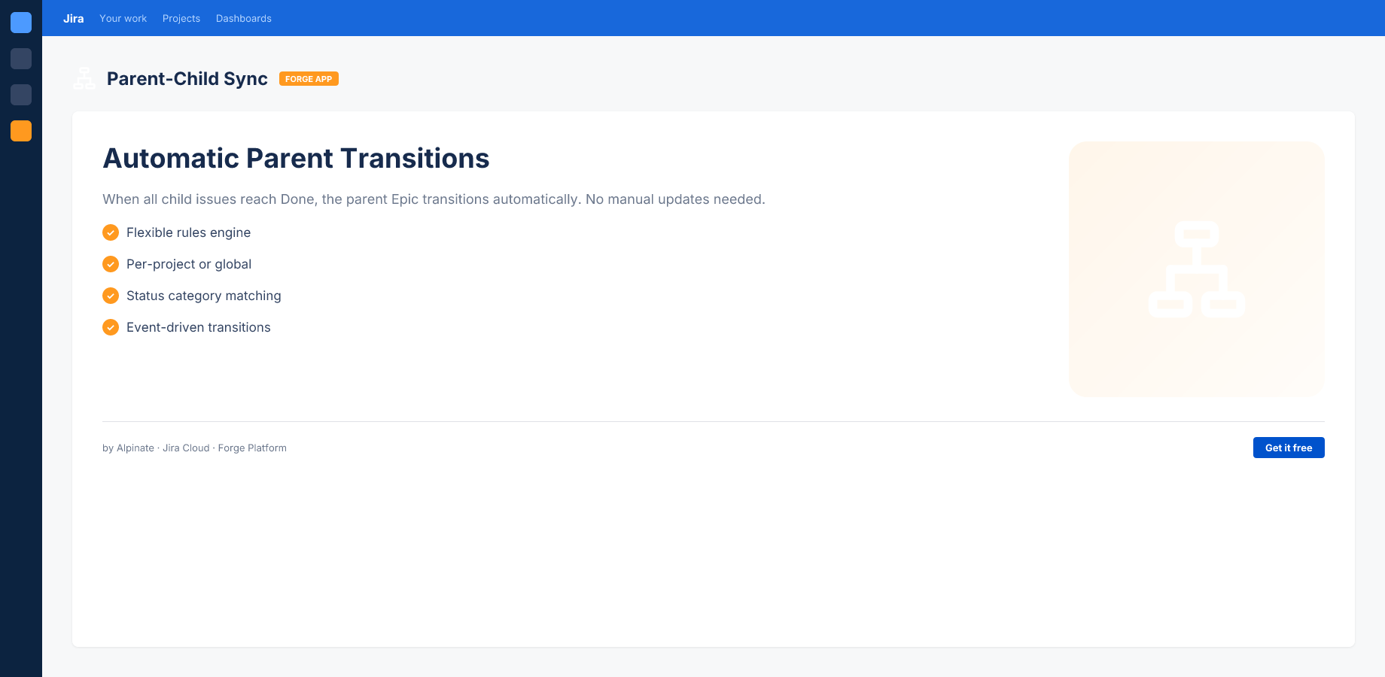Open the Your work menu
This screenshot has width=1385, height=677.
pos(123,18)
